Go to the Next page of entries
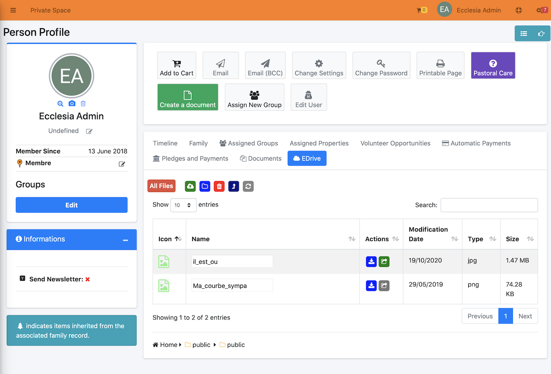The width and height of the screenshot is (551, 374). click(525, 316)
